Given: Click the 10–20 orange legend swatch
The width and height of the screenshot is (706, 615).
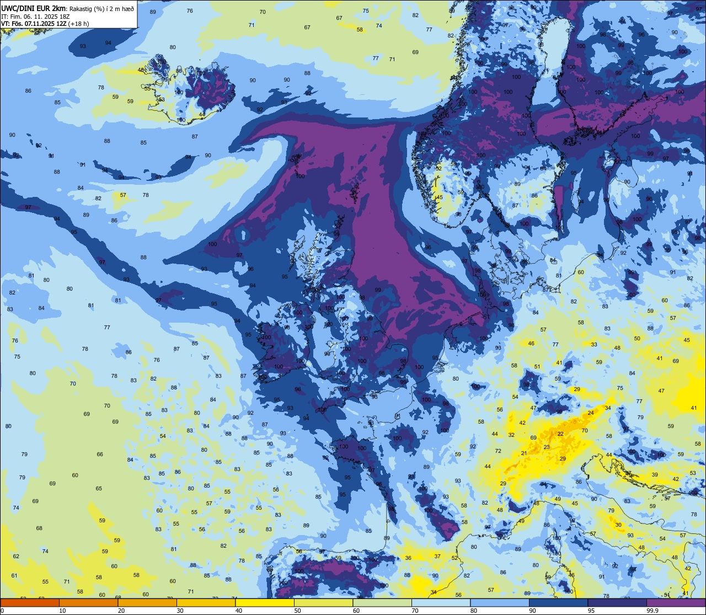Looking at the screenshot, I should [88, 602].
